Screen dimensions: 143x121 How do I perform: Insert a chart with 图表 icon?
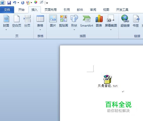pyautogui.click(x=99, y=18)
